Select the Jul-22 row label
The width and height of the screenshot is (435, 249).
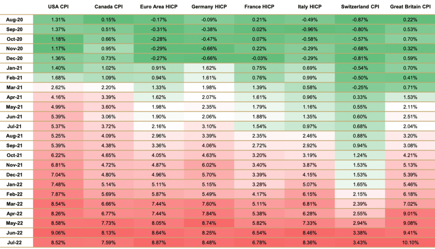[16, 243]
